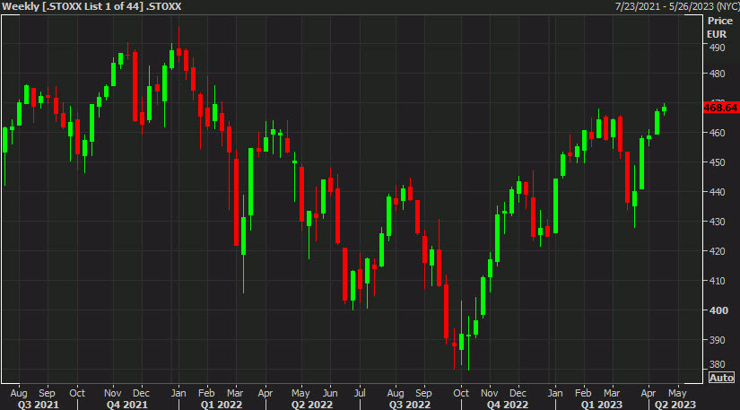Screen dimensions: 740x410
Task: Click the 430 price axis value
Action: tap(717, 222)
